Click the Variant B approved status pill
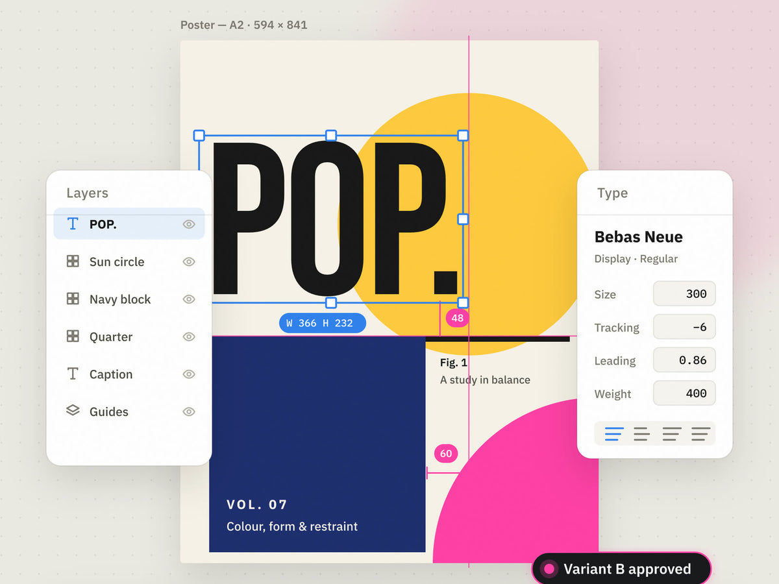 pos(621,569)
